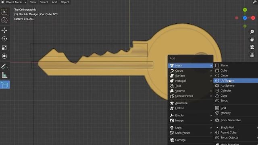This screenshot has width=258, height=145.
Task: Select the Transform tool
Action: [4, 56]
